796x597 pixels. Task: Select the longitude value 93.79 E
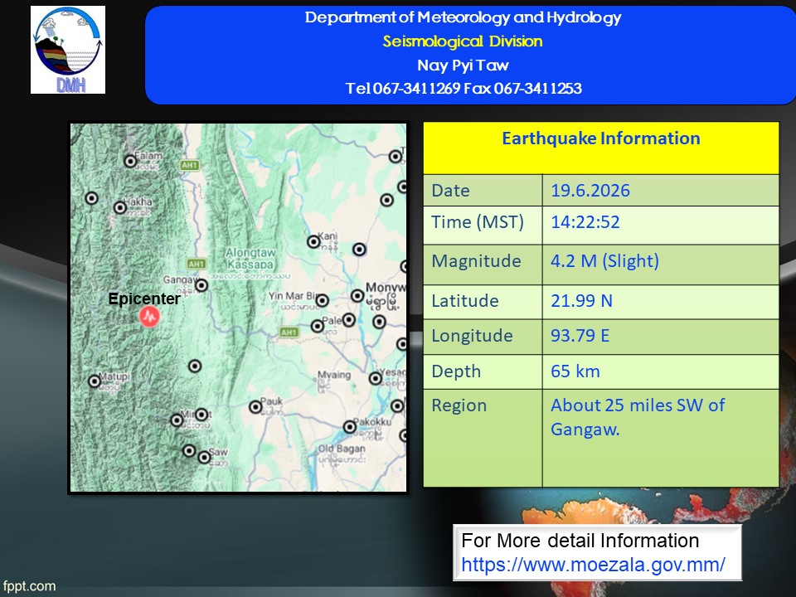pyautogui.click(x=580, y=336)
